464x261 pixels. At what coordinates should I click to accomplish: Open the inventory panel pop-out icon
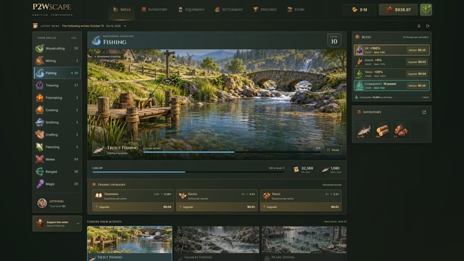[424, 112]
